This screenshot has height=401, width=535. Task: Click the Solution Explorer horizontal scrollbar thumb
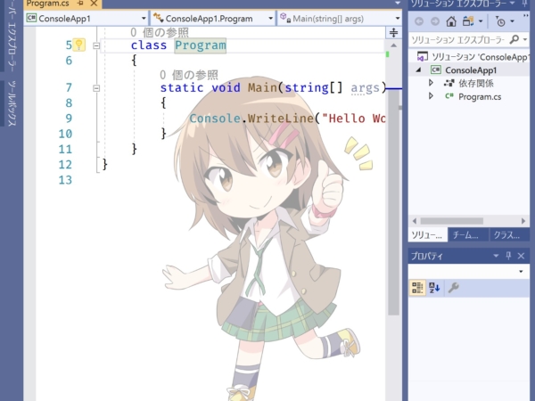452,221
